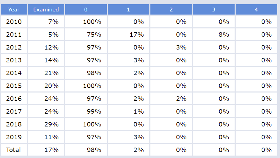Select the 2010 year cell

click(x=14, y=22)
